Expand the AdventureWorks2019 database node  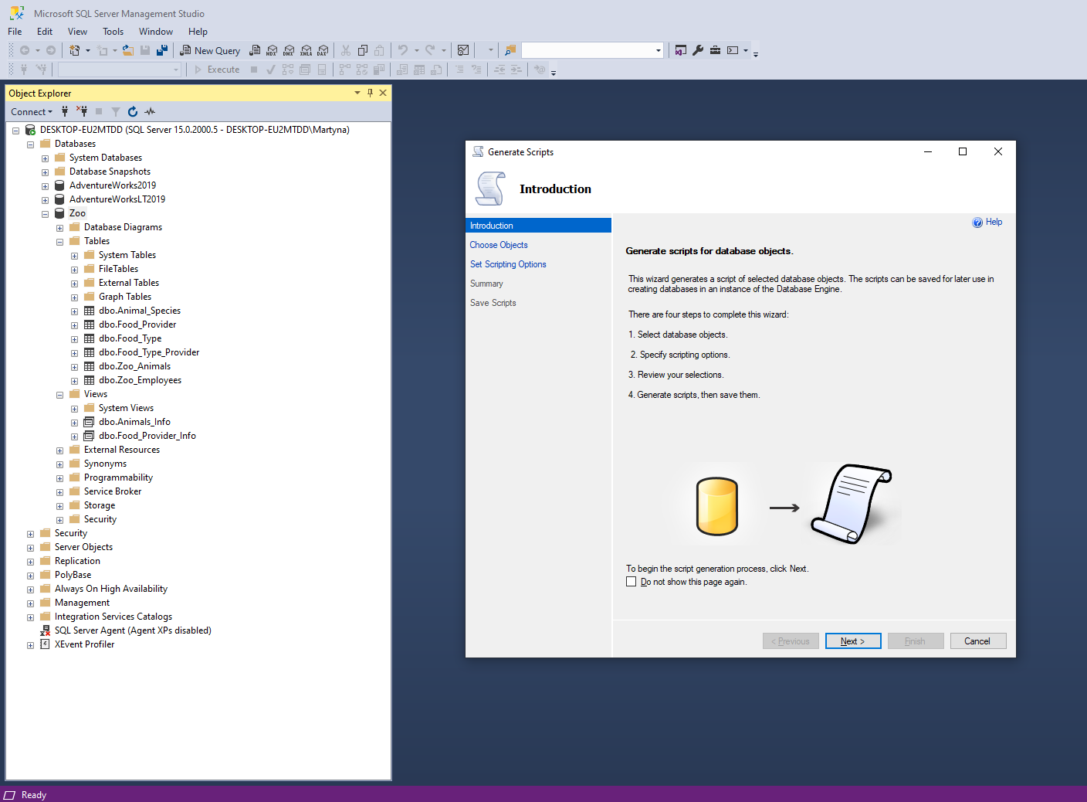click(x=45, y=186)
